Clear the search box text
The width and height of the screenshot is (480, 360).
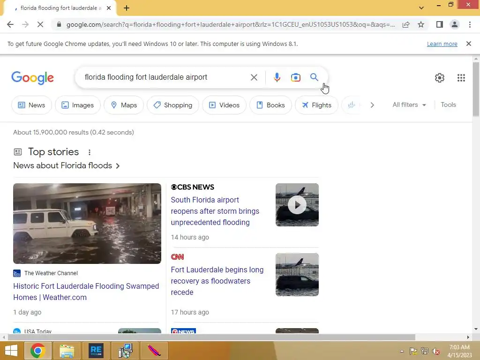coord(254,77)
